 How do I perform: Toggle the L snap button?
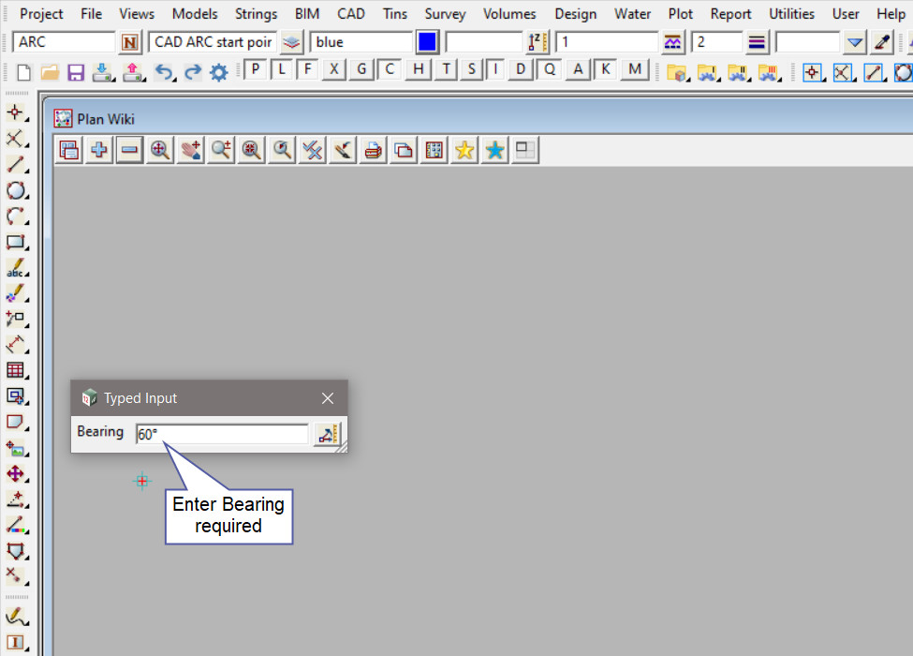coord(281,70)
